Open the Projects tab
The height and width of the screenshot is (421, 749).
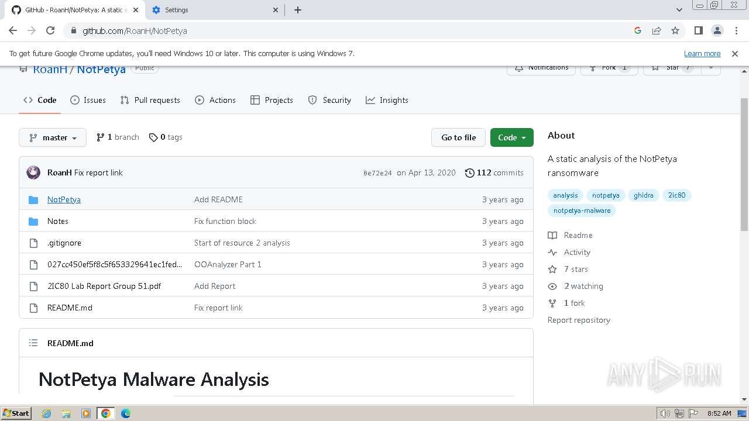coord(272,100)
